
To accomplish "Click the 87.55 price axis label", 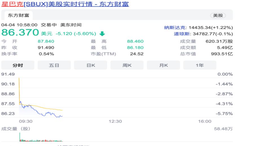I will [8, 104].
